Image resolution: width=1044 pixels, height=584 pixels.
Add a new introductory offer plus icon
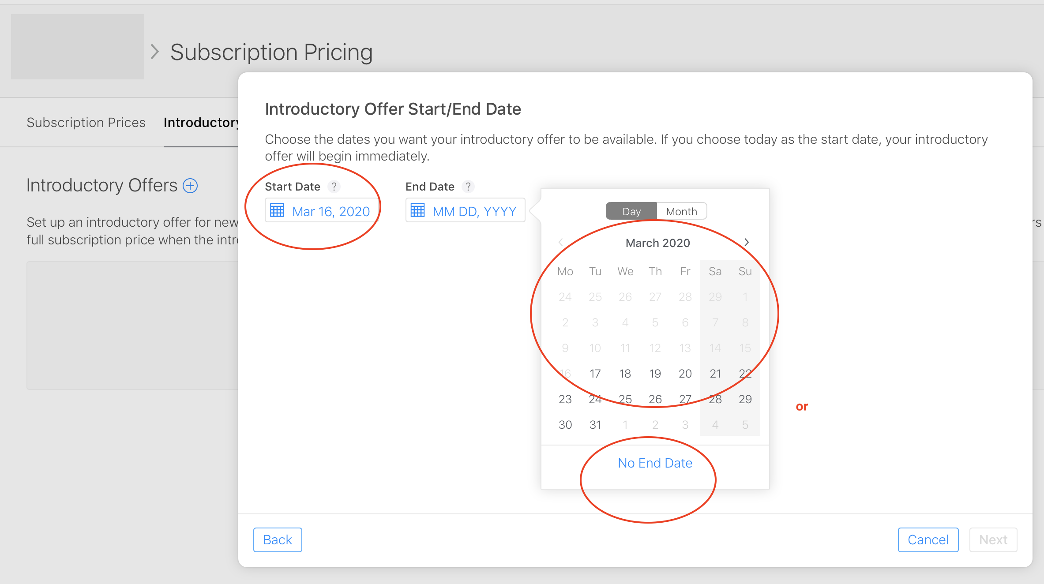[x=190, y=186]
